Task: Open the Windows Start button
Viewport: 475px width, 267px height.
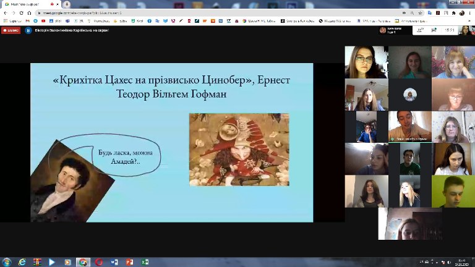Action: coord(7,262)
